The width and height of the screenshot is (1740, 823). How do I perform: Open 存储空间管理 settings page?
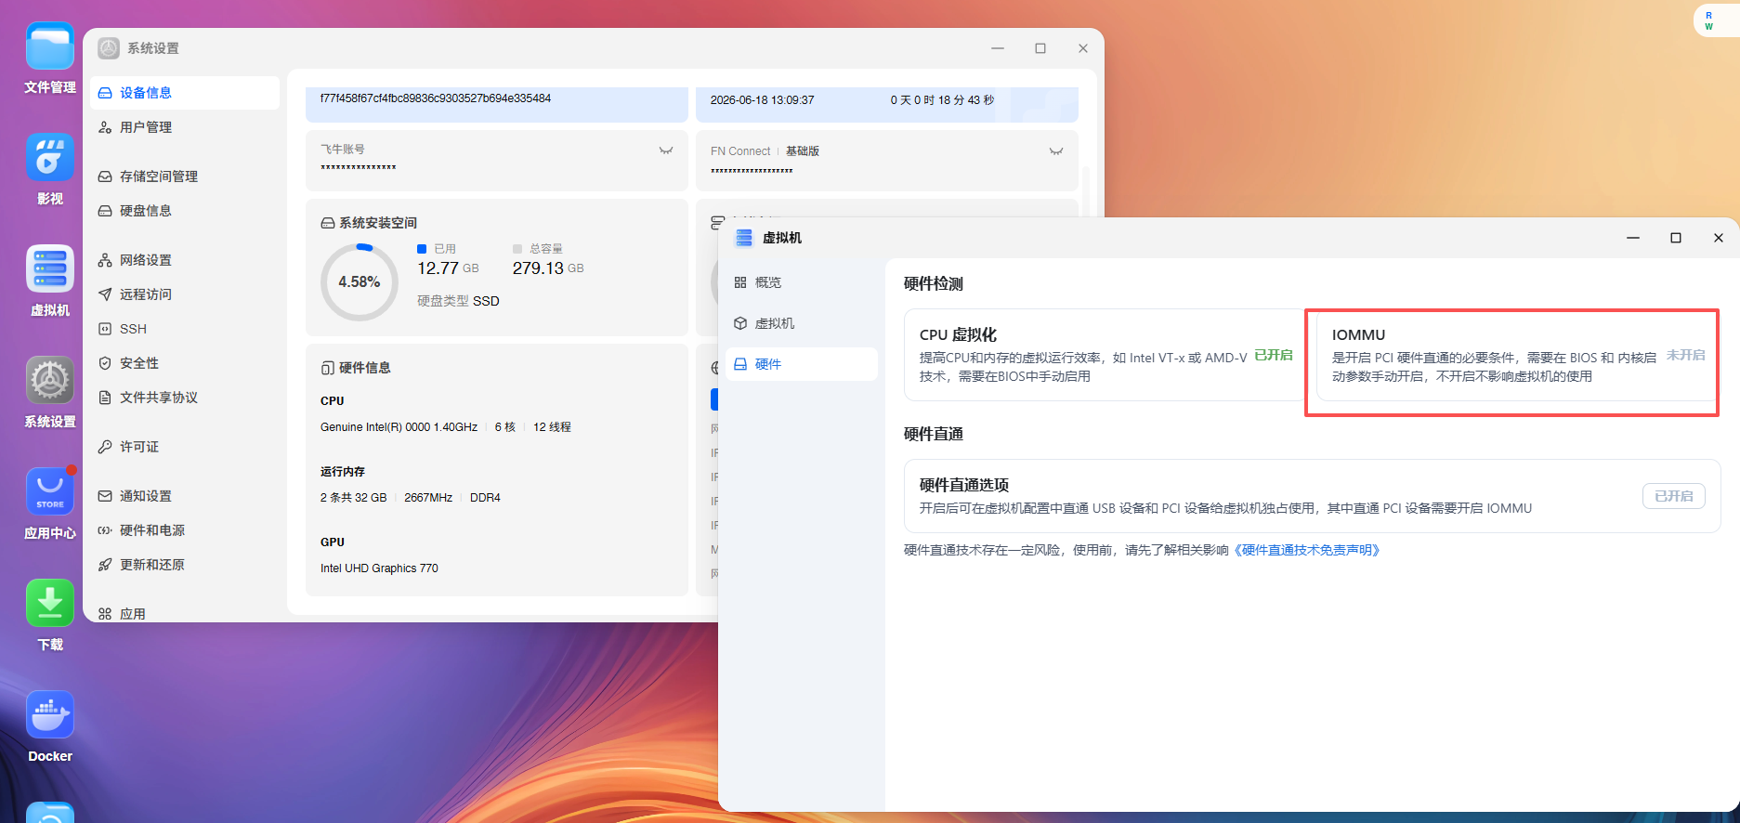pos(185,176)
